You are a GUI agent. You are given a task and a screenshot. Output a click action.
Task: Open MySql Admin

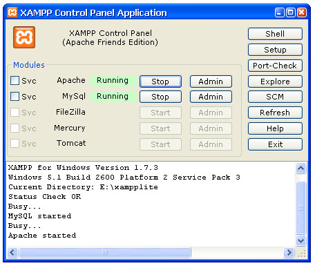pyautogui.click(x=211, y=97)
